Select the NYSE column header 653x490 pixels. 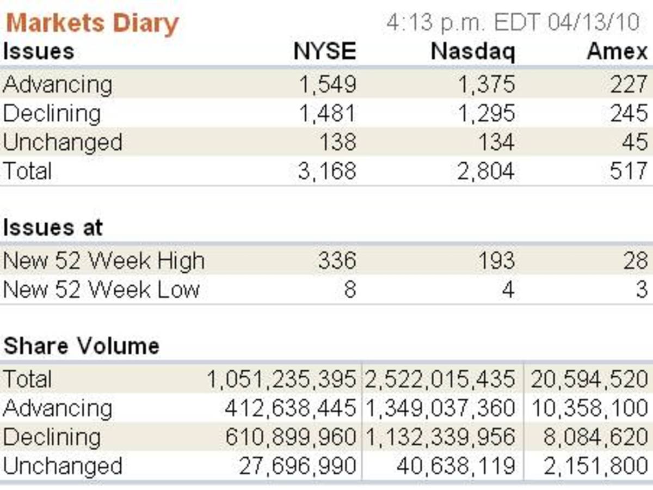[x=325, y=52]
